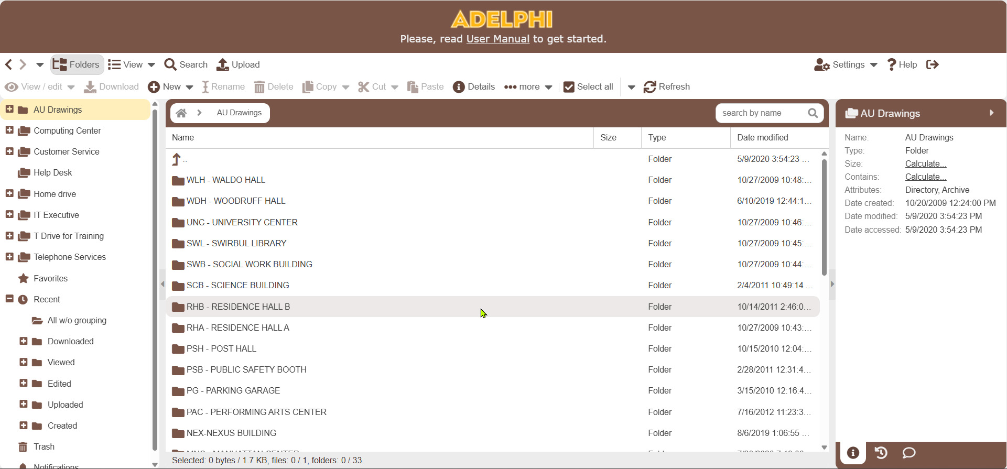The height and width of the screenshot is (469, 1007).
Task: Click the Refresh button
Action: click(667, 86)
